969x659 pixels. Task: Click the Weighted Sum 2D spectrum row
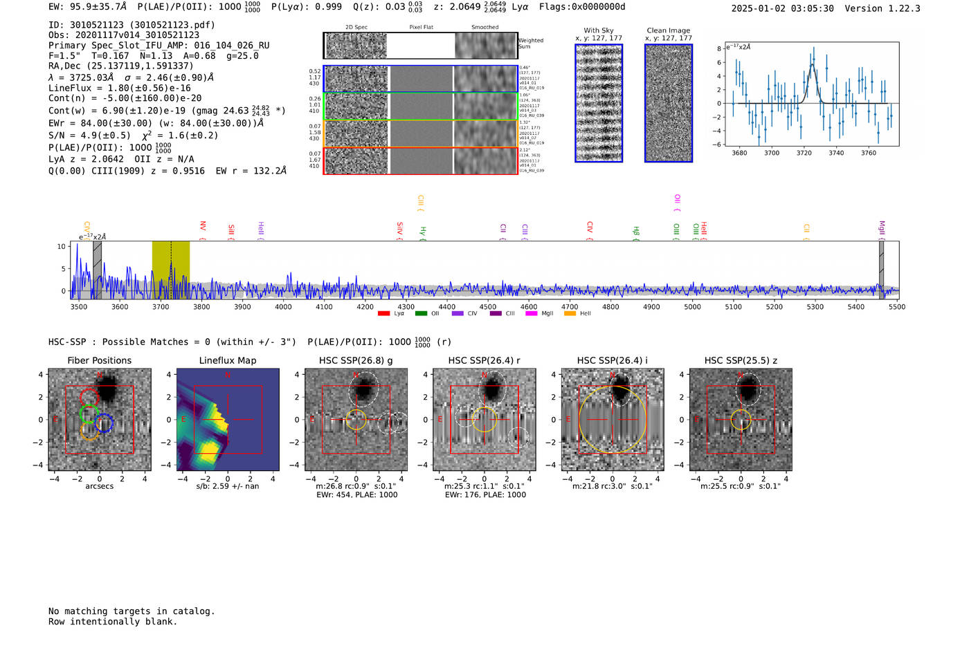(x=420, y=46)
